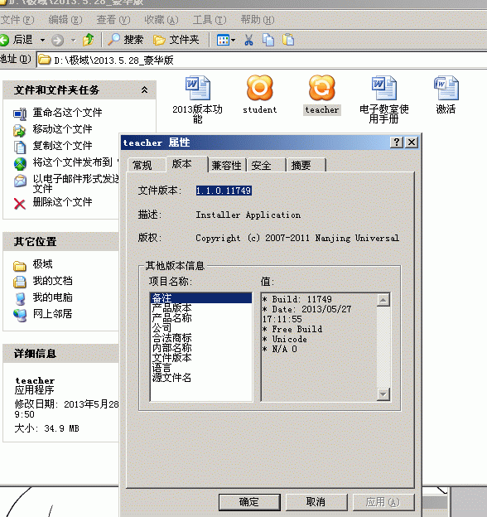Click value box scrollbar down arrow
This screenshot has width=487, height=517.
click(x=383, y=394)
